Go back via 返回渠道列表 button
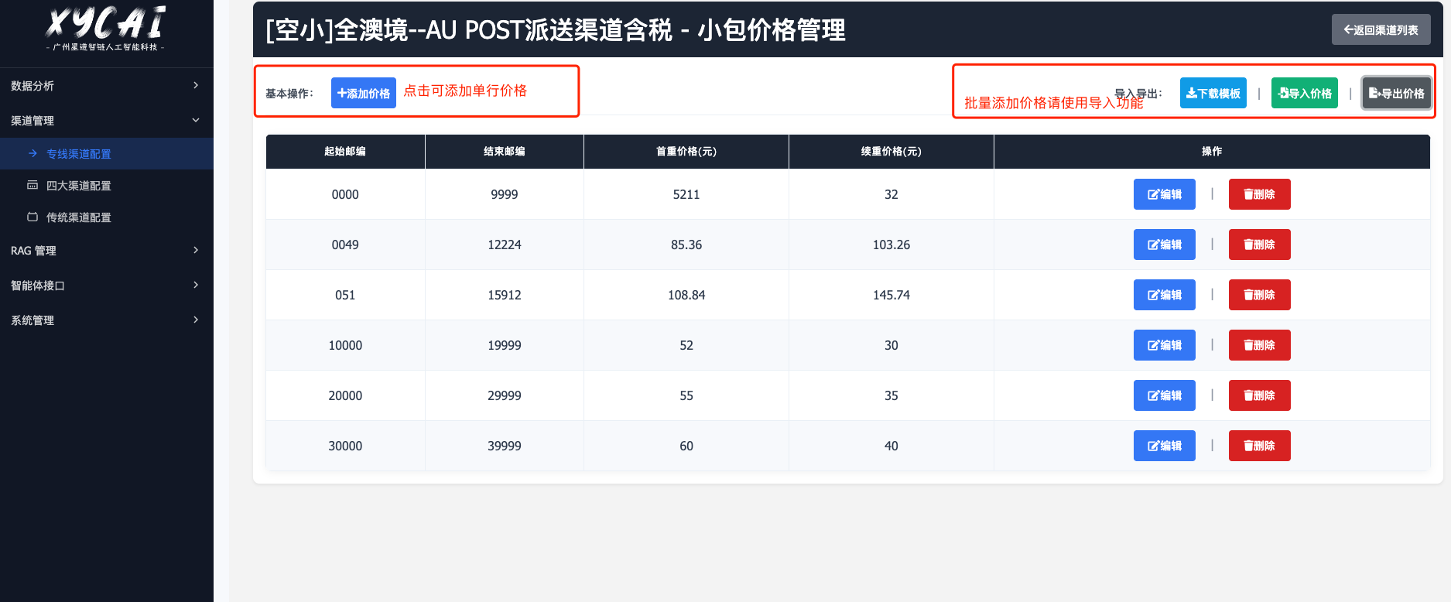The width and height of the screenshot is (1451, 602). coord(1381,29)
